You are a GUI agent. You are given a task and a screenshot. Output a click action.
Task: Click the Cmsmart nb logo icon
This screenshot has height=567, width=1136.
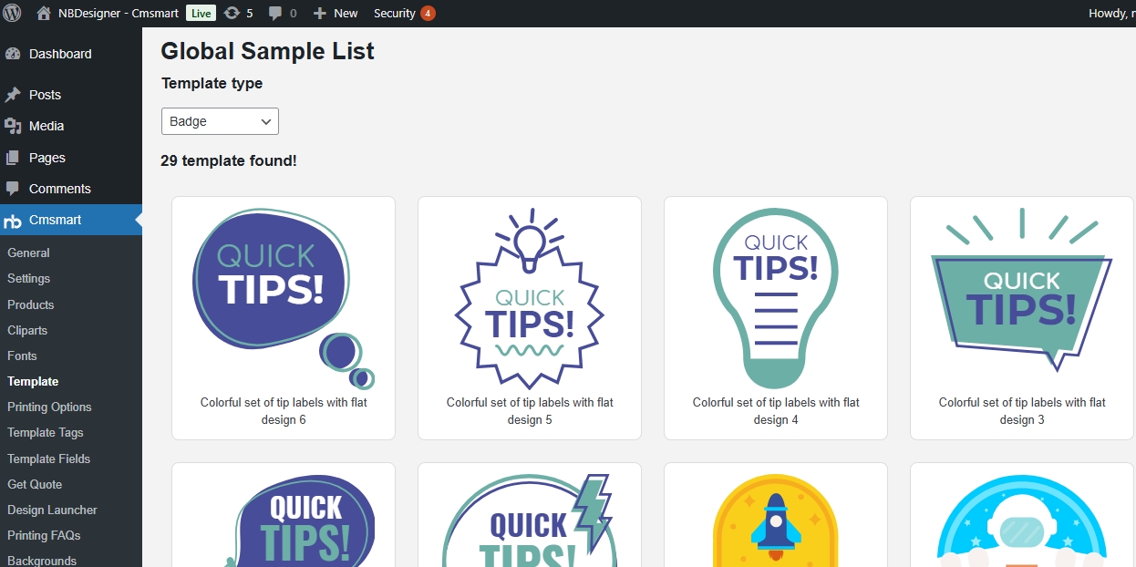(x=13, y=221)
